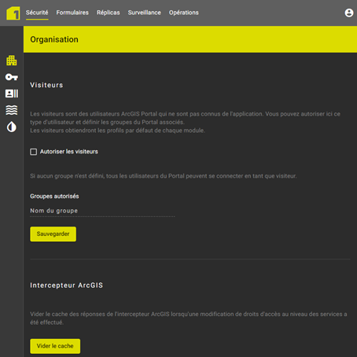Click the Organisation page heading
The image size is (357, 357).
[x=54, y=39]
